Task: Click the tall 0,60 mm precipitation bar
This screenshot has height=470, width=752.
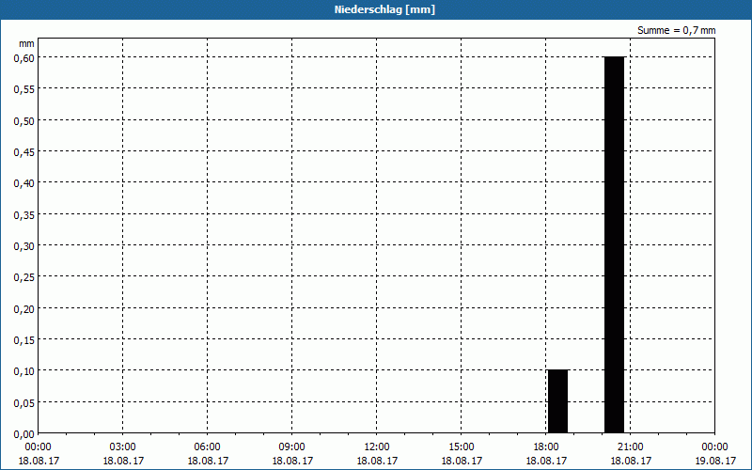Action: coord(615,244)
